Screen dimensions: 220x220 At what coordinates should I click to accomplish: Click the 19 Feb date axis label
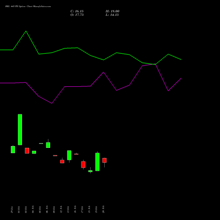coord(96,209)
